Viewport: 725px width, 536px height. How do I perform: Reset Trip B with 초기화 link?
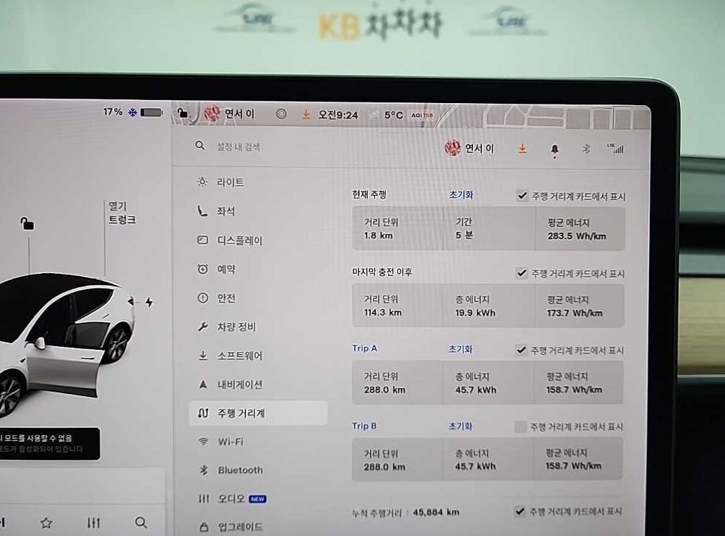tap(460, 426)
